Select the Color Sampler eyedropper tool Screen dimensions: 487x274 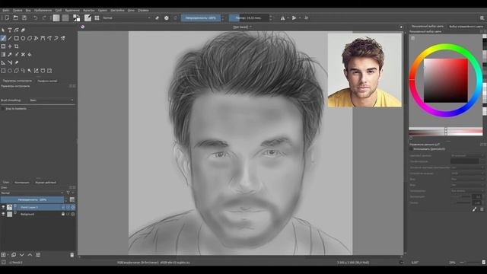[10, 54]
